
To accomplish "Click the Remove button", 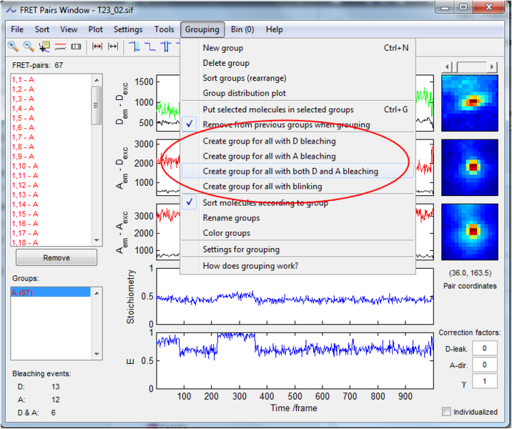I will [56, 257].
